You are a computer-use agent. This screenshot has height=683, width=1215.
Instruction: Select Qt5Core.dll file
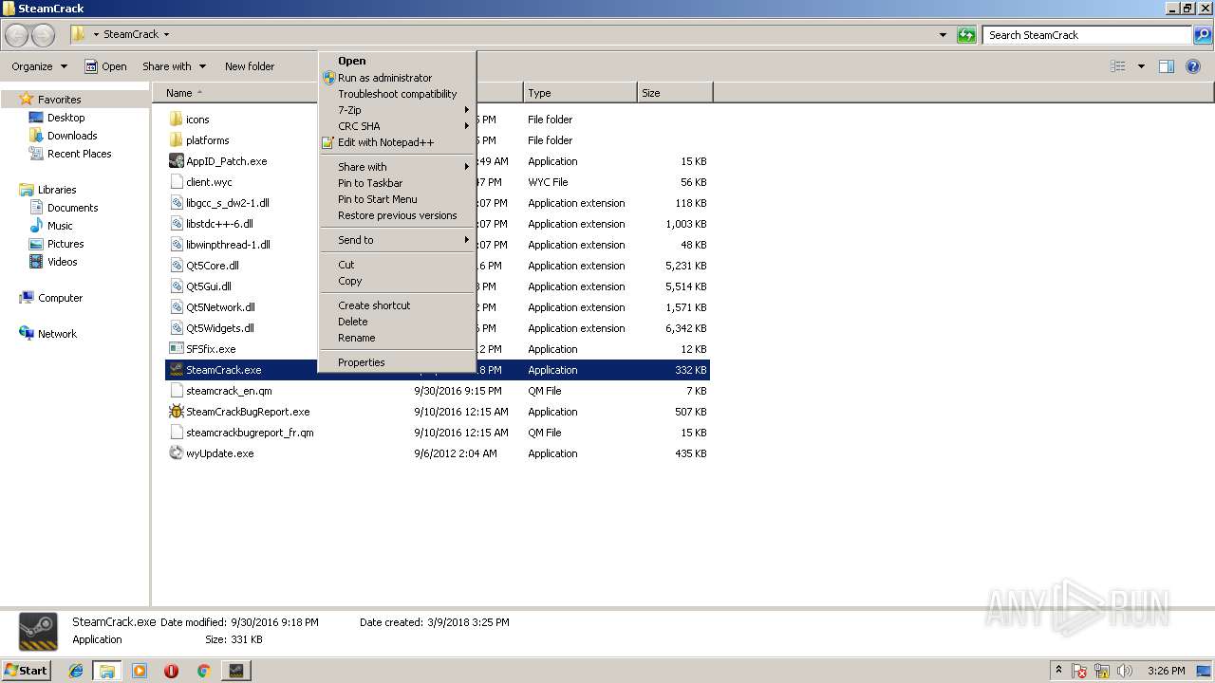pyautogui.click(x=213, y=266)
